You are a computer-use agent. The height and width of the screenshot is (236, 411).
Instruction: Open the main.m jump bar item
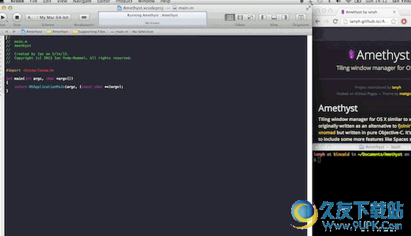[x=119, y=31]
